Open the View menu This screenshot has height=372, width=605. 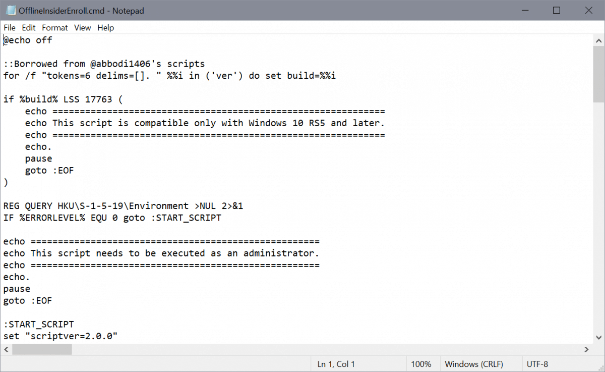[83, 28]
